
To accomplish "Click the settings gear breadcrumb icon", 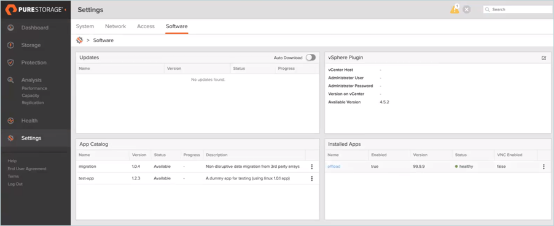I will tap(79, 40).
